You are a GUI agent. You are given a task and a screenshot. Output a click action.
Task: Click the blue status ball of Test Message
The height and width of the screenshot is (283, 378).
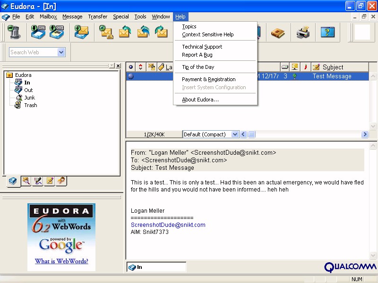pos(131,76)
